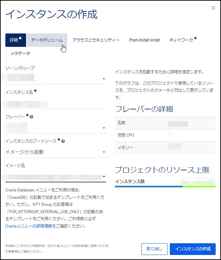Switch to the ネットワーク tab
This screenshot has width=221, height=260.
click(x=183, y=40)
